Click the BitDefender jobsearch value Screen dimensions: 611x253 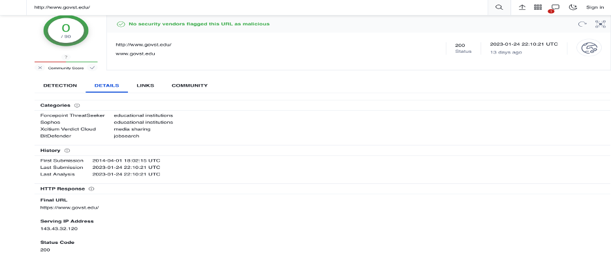[x=127, y=136]
